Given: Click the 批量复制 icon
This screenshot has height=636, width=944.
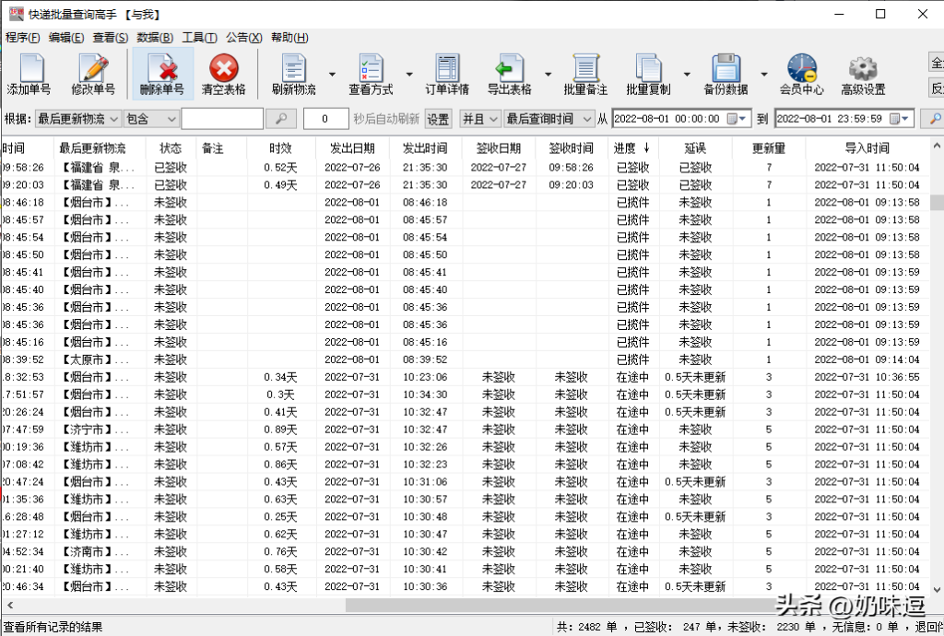Looking at the screenshot, I should (x=648, y=74).
